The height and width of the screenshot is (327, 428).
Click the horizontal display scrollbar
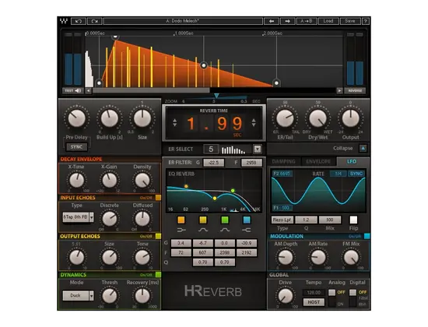[x=151, y=90]
